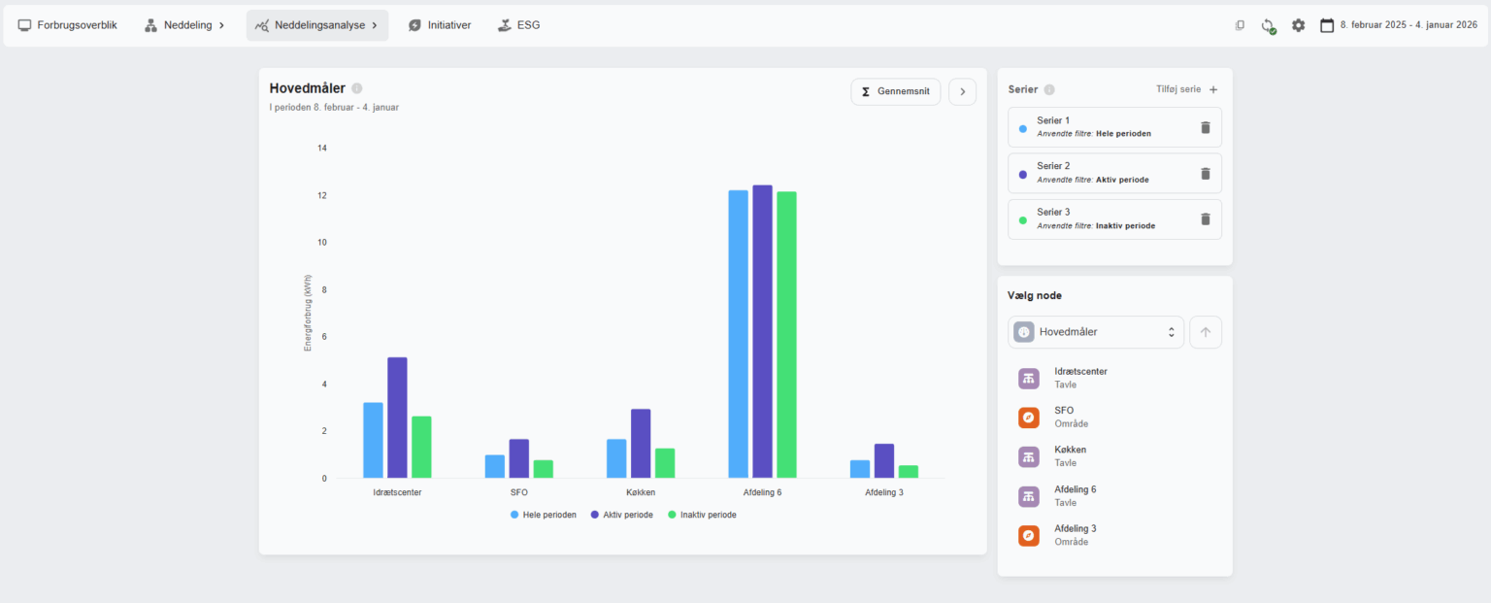Click the sync status icon
The height and width of the screenshot is (603, 1491).
(x=1268, y=25)
